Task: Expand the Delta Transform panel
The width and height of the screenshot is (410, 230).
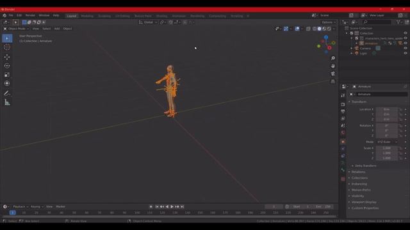Action: point(365,166)
